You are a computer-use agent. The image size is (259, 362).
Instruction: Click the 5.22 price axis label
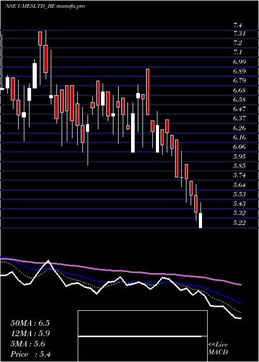pos(239,222)
